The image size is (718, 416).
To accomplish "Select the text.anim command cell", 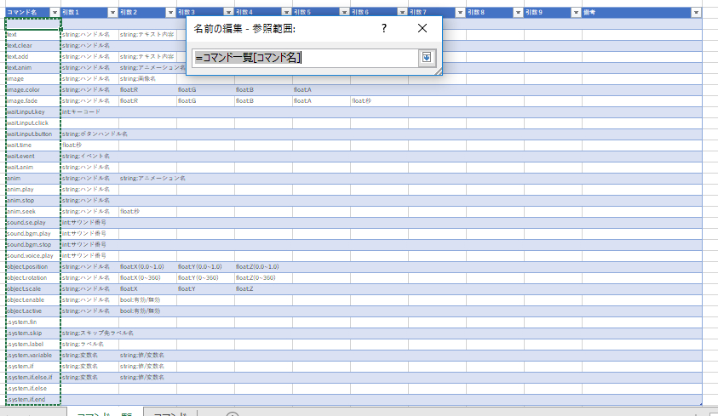I will point(33,68).
